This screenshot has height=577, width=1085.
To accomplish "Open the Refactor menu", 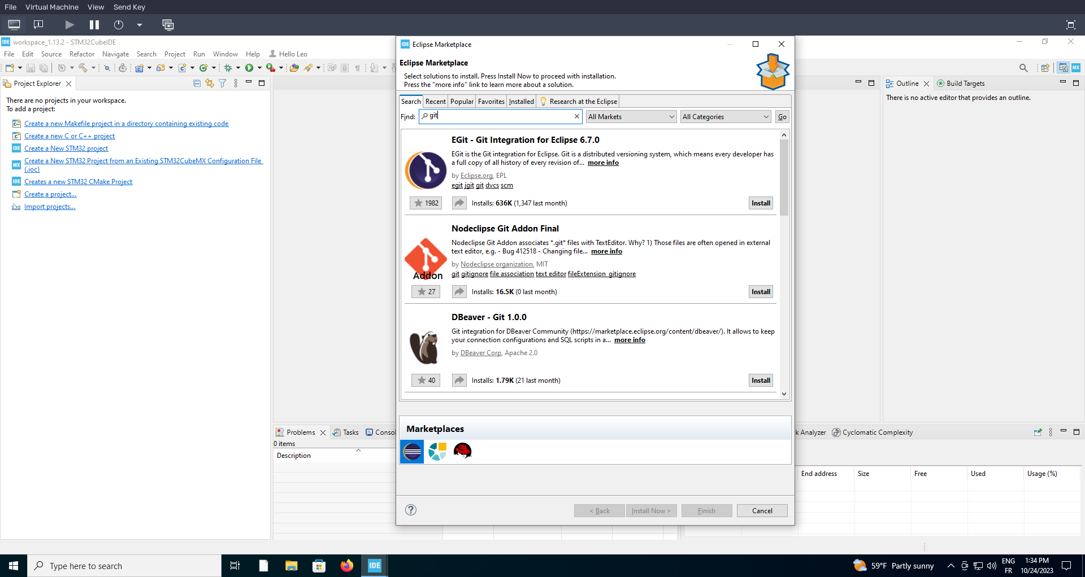I will [x=82, y=54].
